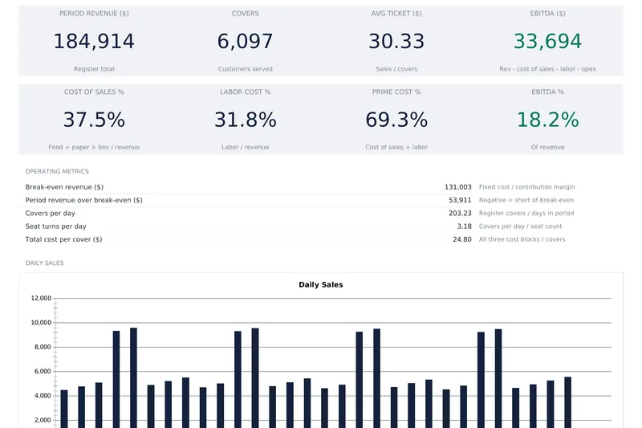Click the last bar in Daily Sales chart
Viewport: 642px width, 428px height.
[567, 402]
